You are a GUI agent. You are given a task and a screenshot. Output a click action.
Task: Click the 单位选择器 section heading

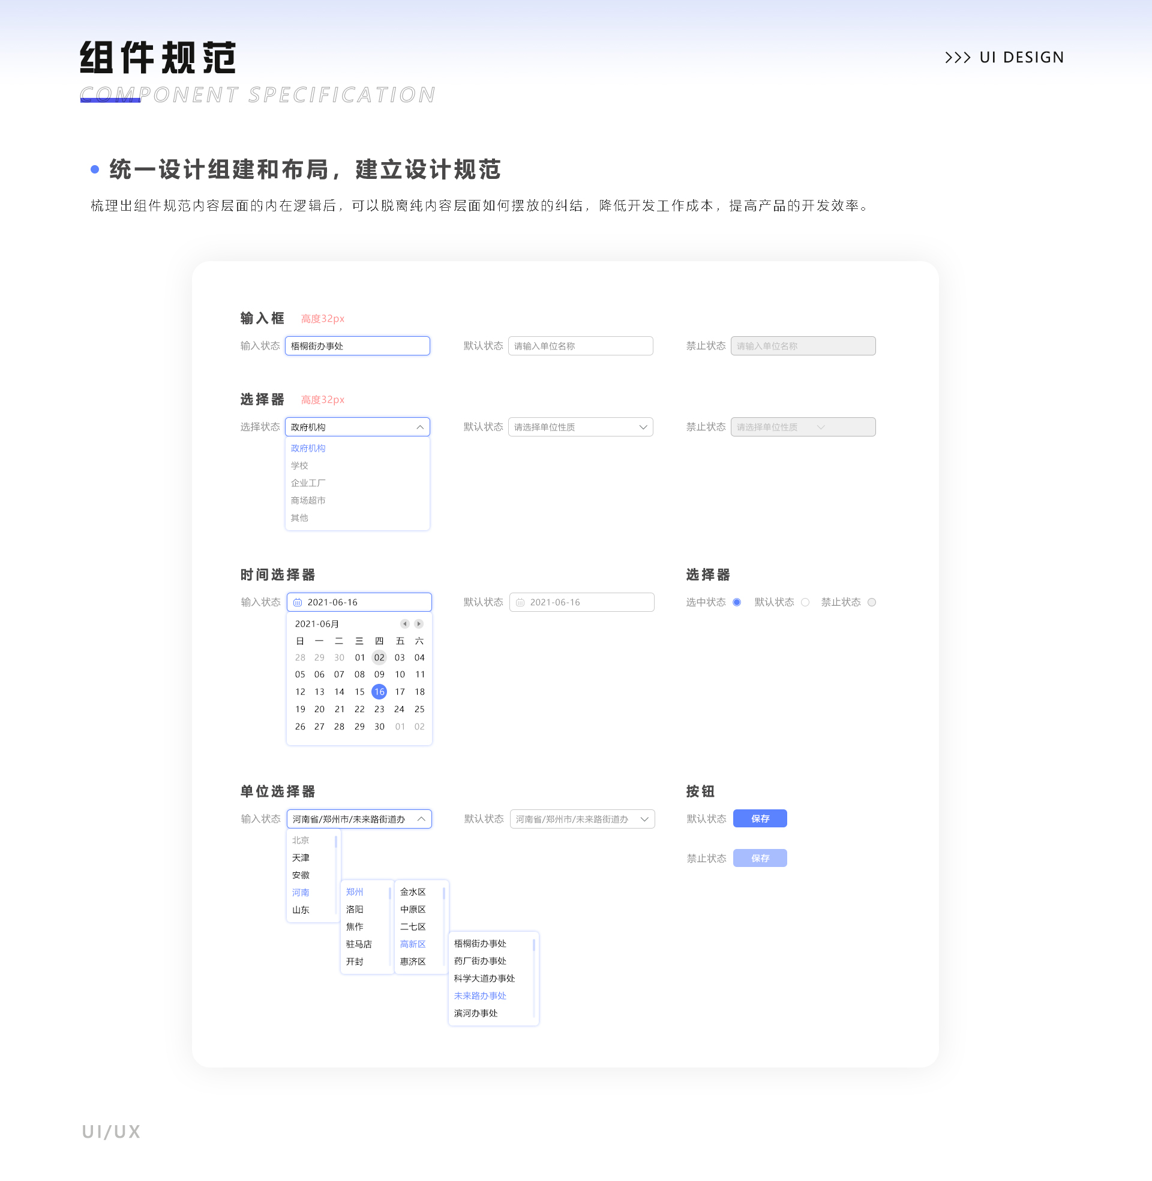[278, 792]
